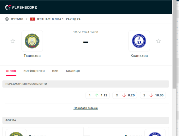Click the vertical scrollbar thumb
This screenshot has width=179, height=136.
(174, 44)
